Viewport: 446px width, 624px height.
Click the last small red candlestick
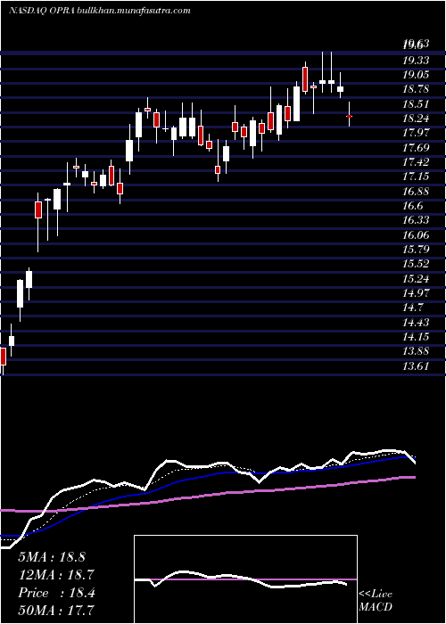click(x=350, y=116)
